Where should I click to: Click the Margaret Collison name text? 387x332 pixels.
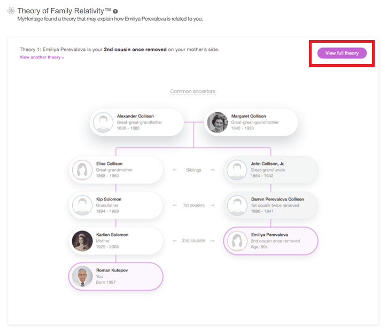tap(249, 116)
